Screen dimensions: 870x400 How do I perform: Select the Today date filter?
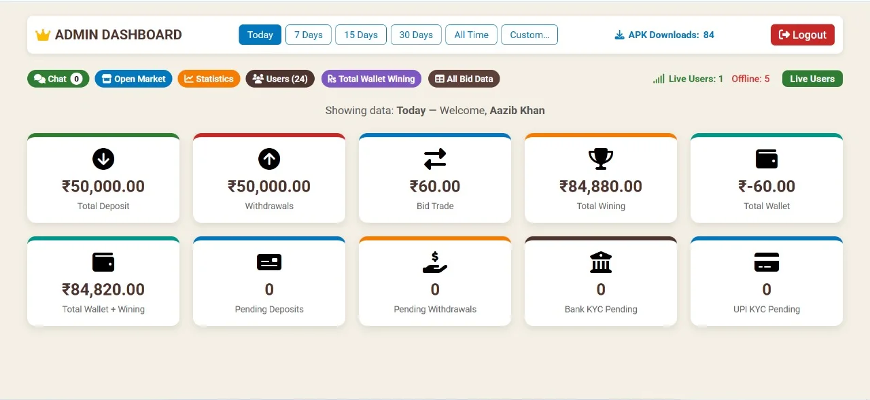point(260,35)
